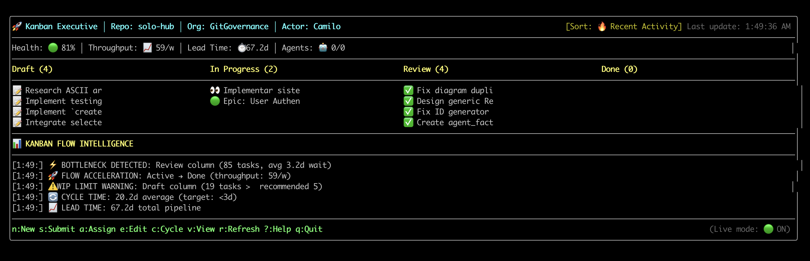Click the WIP Limit Warning triangle icon
The image size is (810, 261).
(53, 186)
